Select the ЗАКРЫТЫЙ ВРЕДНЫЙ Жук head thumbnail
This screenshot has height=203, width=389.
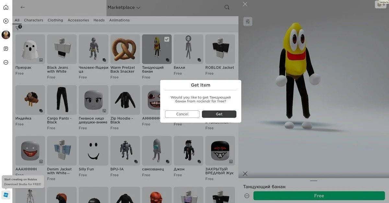[x=220, y=151]
